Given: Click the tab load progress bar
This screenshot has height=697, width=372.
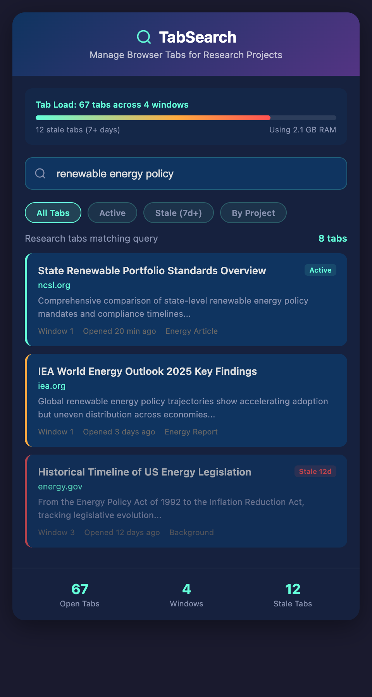Looking at the screenshot, I should 186,118.
